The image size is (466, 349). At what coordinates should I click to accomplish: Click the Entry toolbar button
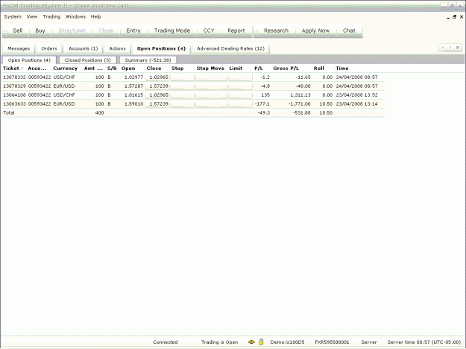133,31
